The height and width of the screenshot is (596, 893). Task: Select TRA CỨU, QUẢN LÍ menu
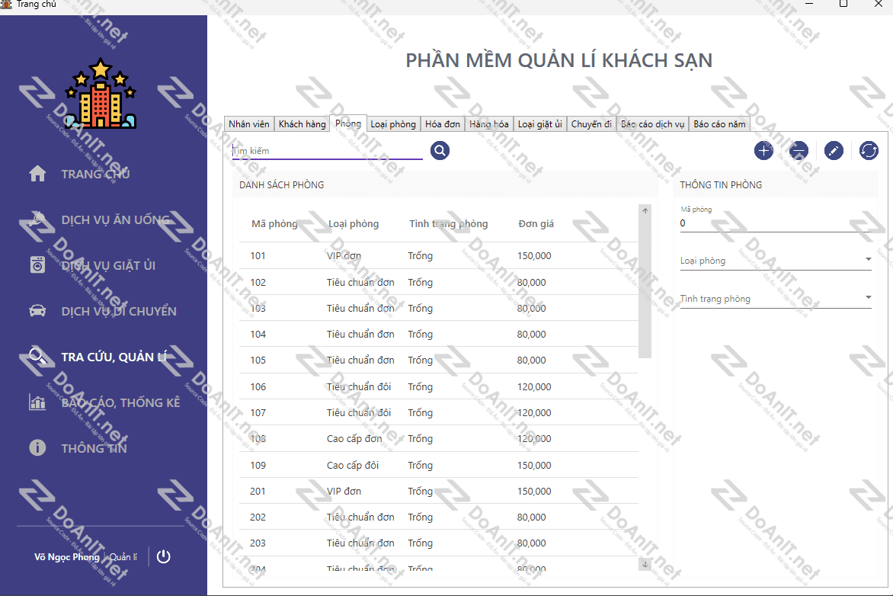(114, 357)
